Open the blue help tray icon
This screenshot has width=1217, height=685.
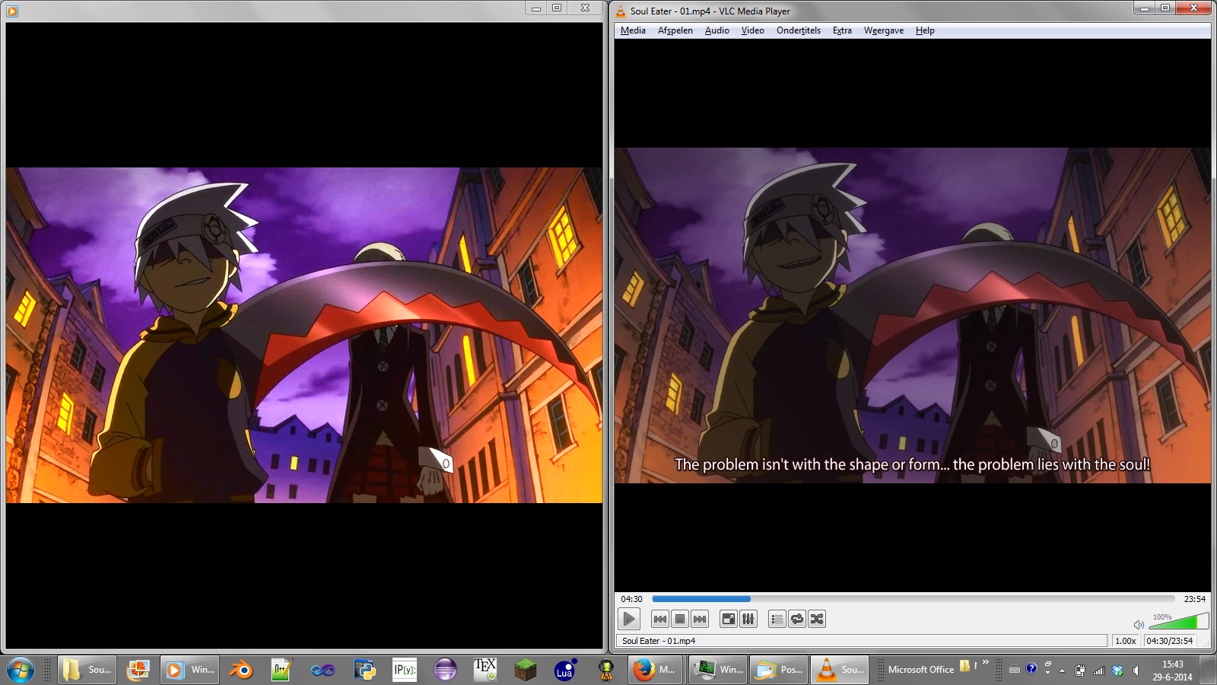tap(1031, 668)
